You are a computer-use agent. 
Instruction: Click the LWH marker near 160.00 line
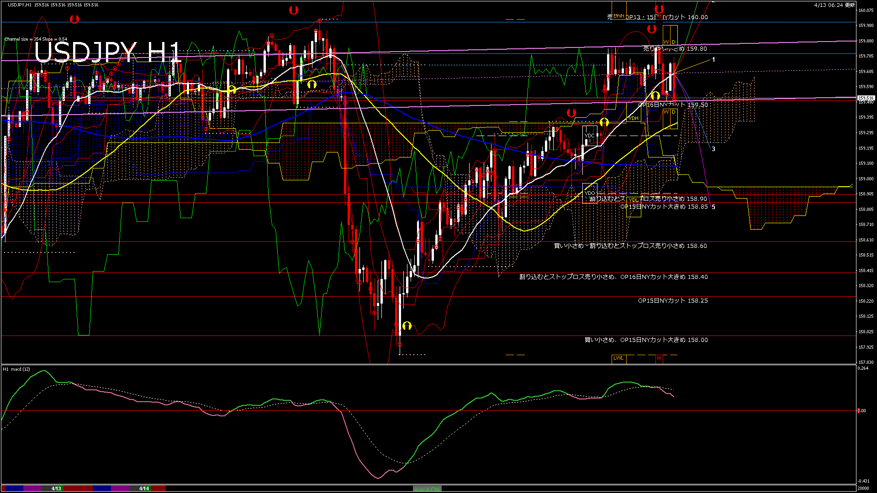618,16
